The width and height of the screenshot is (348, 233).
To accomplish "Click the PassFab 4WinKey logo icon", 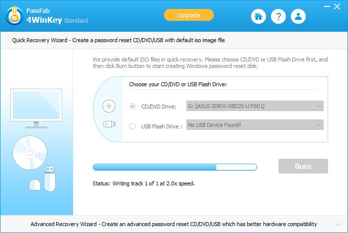I will 14,15.
